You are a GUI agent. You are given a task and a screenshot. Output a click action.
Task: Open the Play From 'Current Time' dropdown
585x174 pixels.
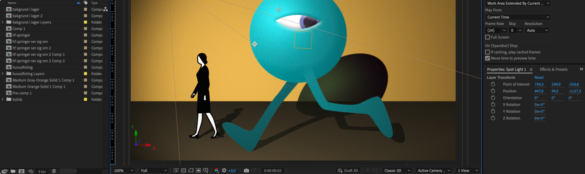518,17
